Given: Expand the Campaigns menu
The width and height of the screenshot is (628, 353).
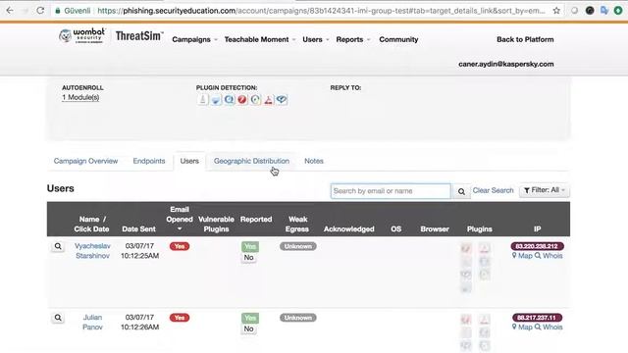Looking at the screenshot, I should pyautogui.click(x=194, y=39).
